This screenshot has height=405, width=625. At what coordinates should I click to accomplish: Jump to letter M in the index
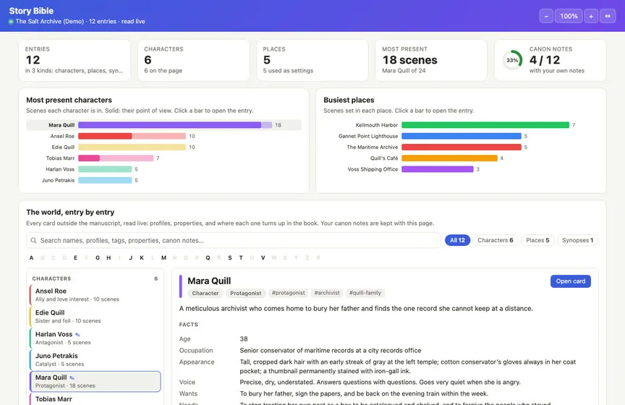pos(163,258)
